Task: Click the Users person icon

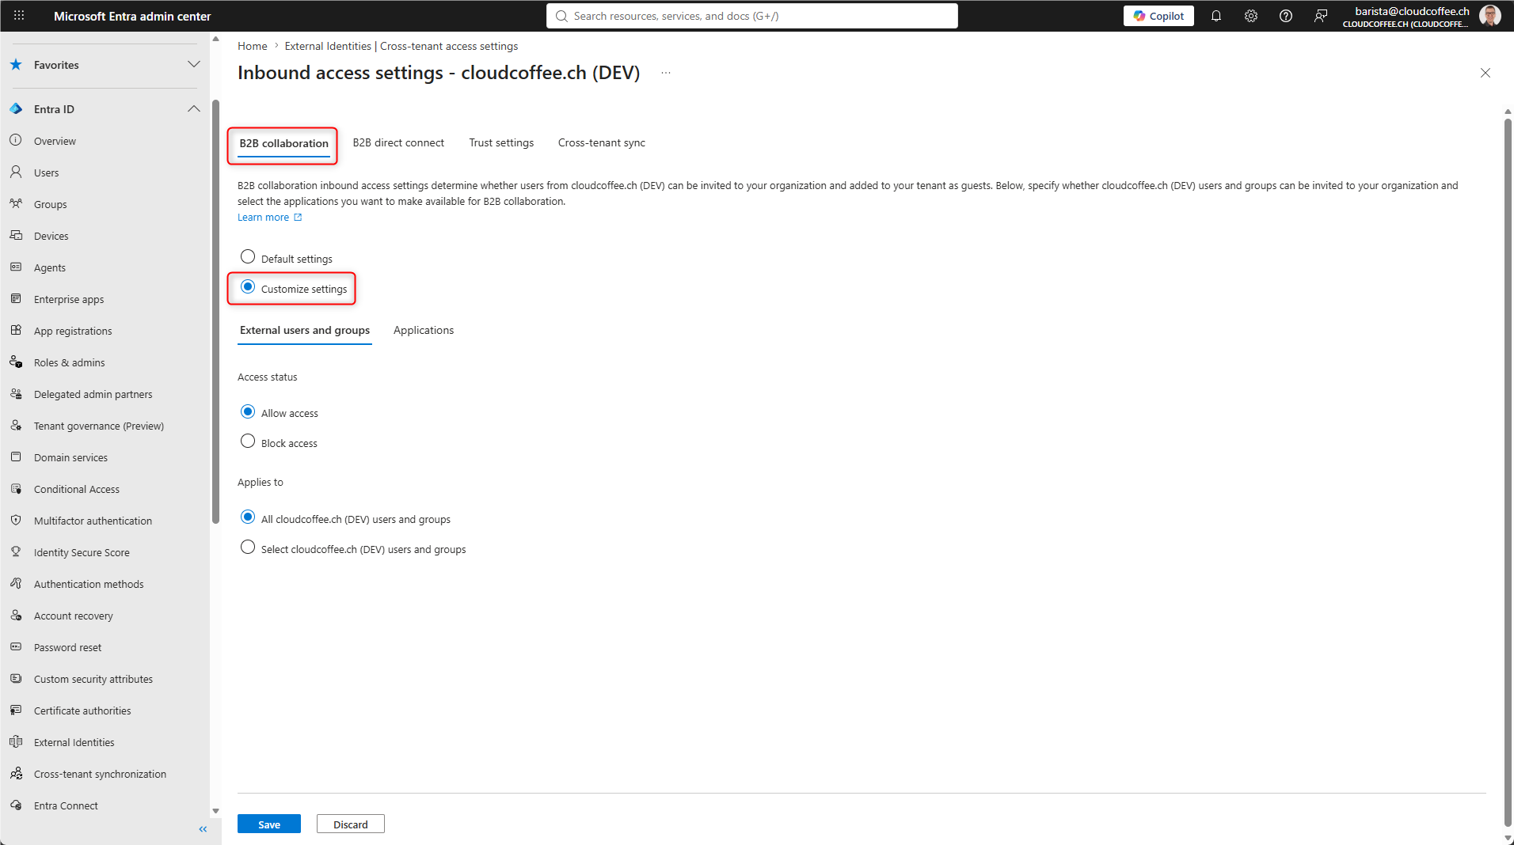Action: click(x=16, y=172)
